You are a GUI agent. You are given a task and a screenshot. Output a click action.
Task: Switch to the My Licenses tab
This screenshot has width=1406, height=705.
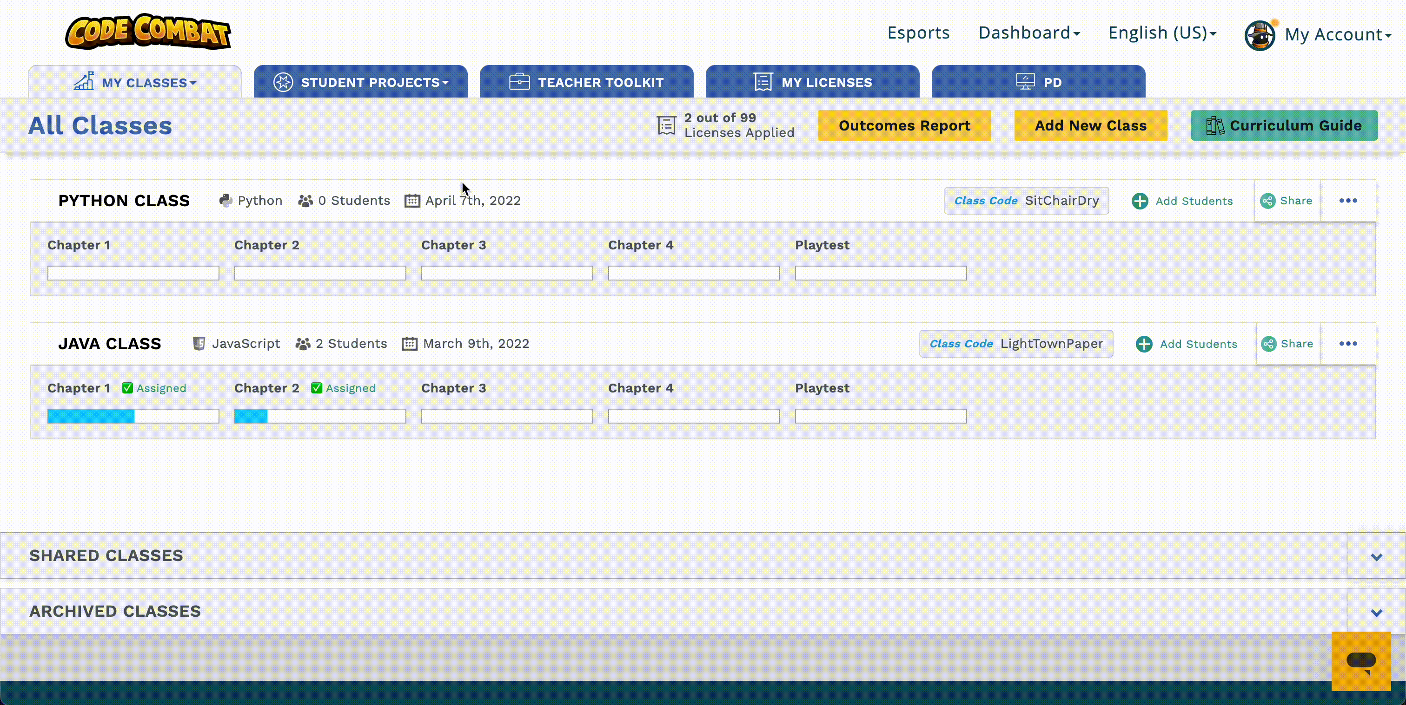click(812, 82)
